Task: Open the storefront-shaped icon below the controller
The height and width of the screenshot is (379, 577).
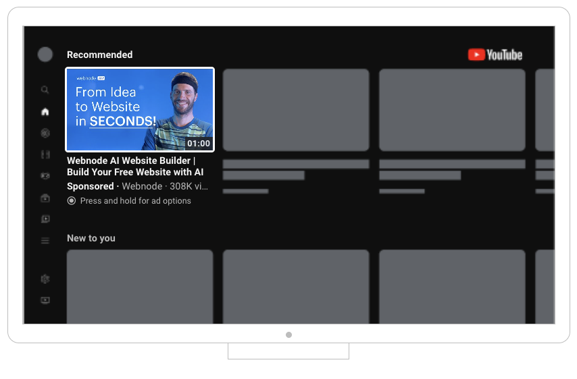Action: tap(45, 198)
